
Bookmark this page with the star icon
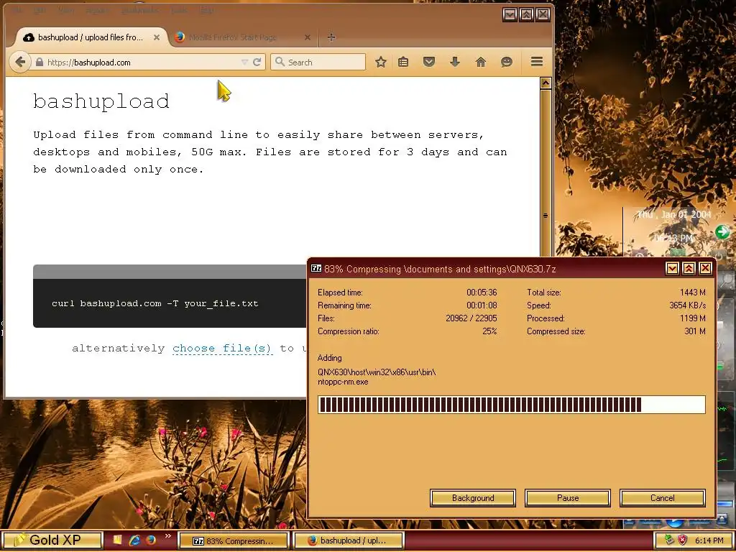[x=381, y=62]
